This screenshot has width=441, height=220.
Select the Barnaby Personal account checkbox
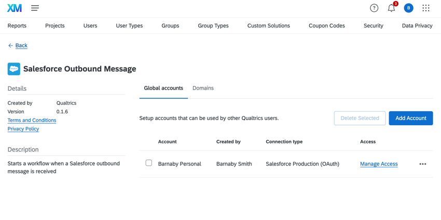coord(149,163)
